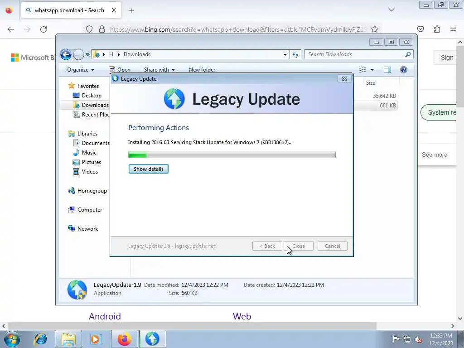This screenshot has height=348, width=464.
Task: Click the search magnifier icon in Explorer
Action: pyautogui.click(x=408, y=54)
